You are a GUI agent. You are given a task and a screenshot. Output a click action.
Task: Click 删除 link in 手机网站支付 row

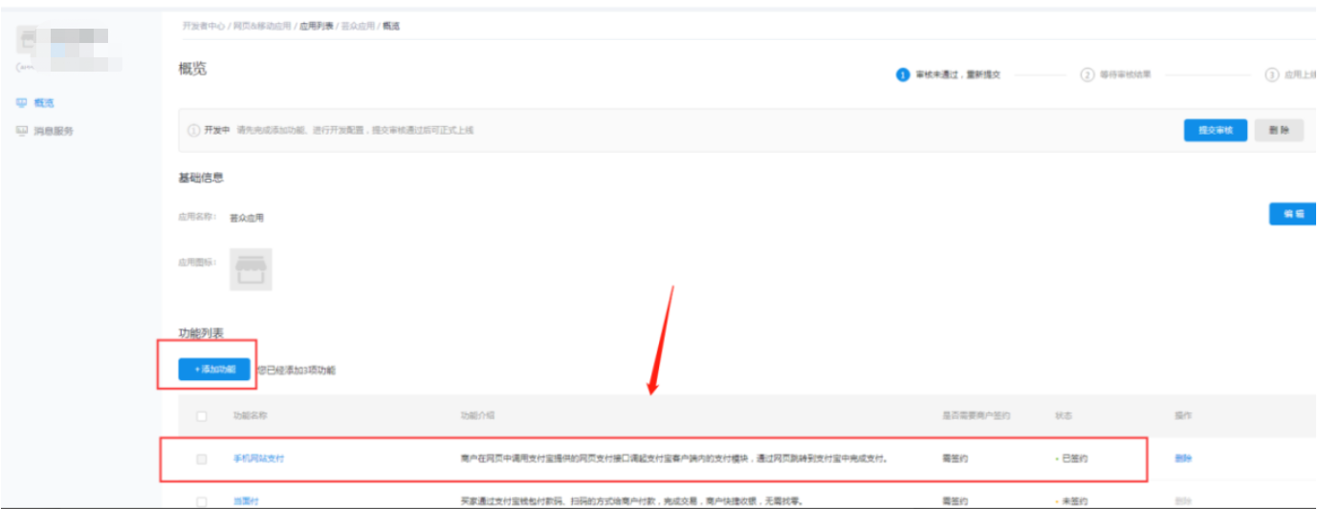point(1183,459)
